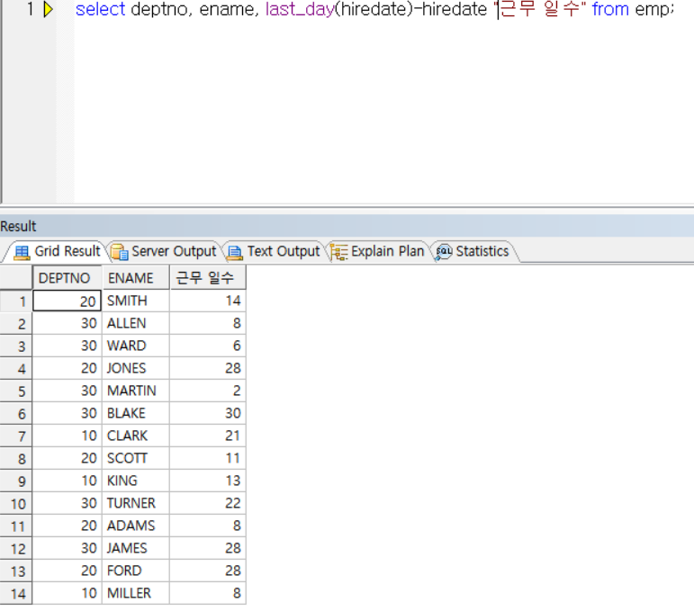Click the from keyword in the editor
This screenshot has width=694, height=611.
[610, 9]
